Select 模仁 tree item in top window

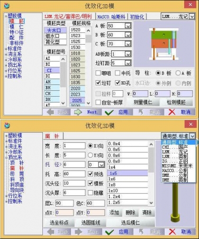[16, 27]
